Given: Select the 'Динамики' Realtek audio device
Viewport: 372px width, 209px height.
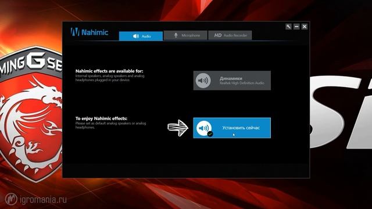Looking at the screenshot, I should pyautogui.click(x=232, y=80).
